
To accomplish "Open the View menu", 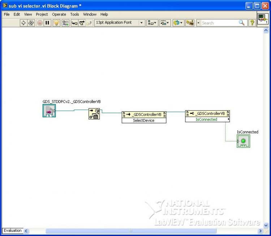I will [x=28, y=14].
